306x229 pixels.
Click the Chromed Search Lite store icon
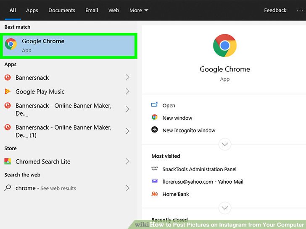tap(8, 161)
